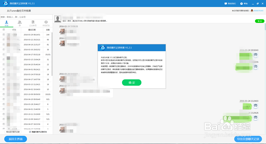Viewport: 266px width, 144px height.
Task: Click sender avatar of the 10:06:33 message
Action: tap(62, 32)
